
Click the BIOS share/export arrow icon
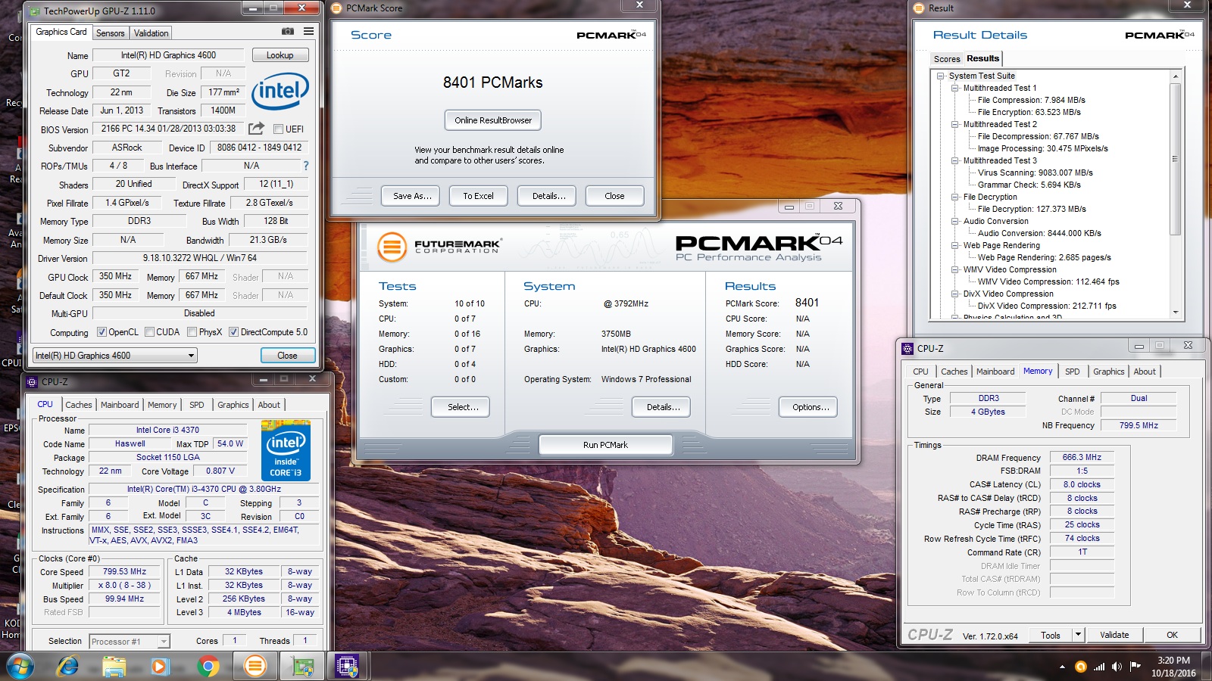pyautogui.click(x=256, y=129)
